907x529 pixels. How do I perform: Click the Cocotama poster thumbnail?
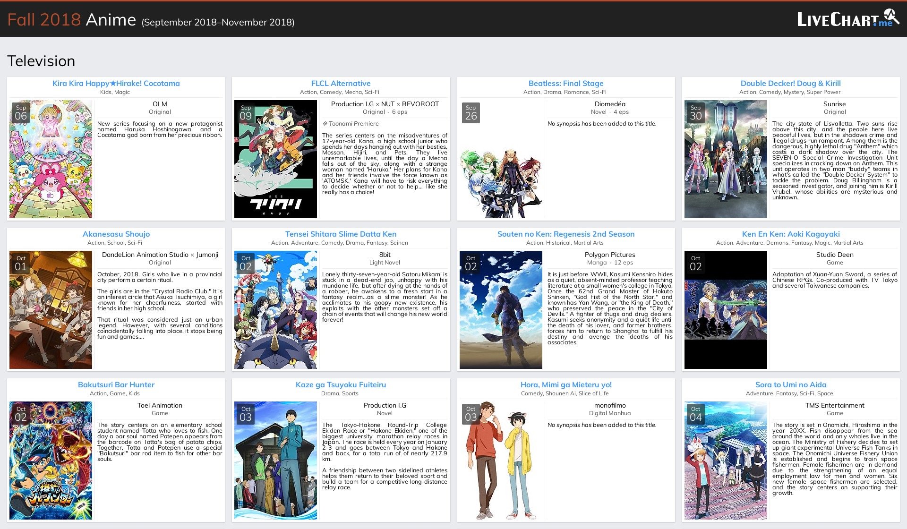point(51,159)
